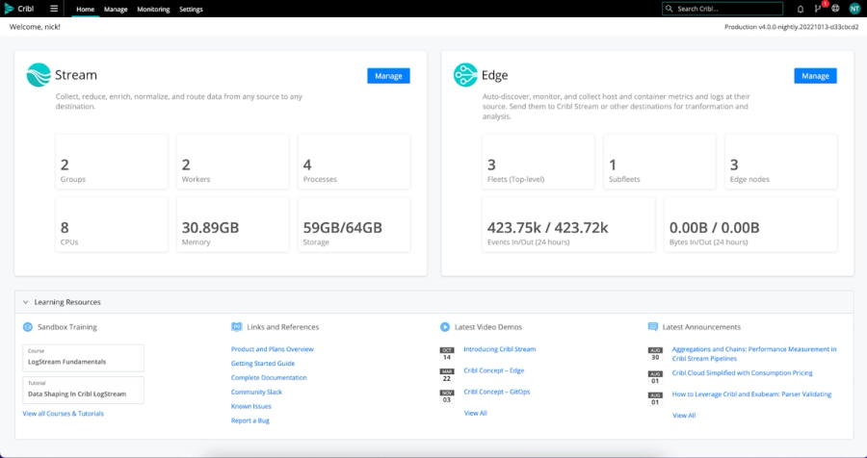Open the Stream Workers tile
Screen dimensions: 867x458
[233, 162]
